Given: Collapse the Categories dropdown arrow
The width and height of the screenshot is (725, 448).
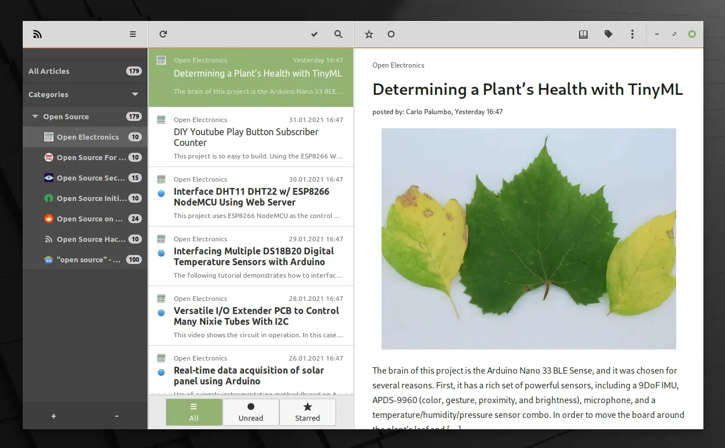Looking at the screenshot, I should (135, 94).
